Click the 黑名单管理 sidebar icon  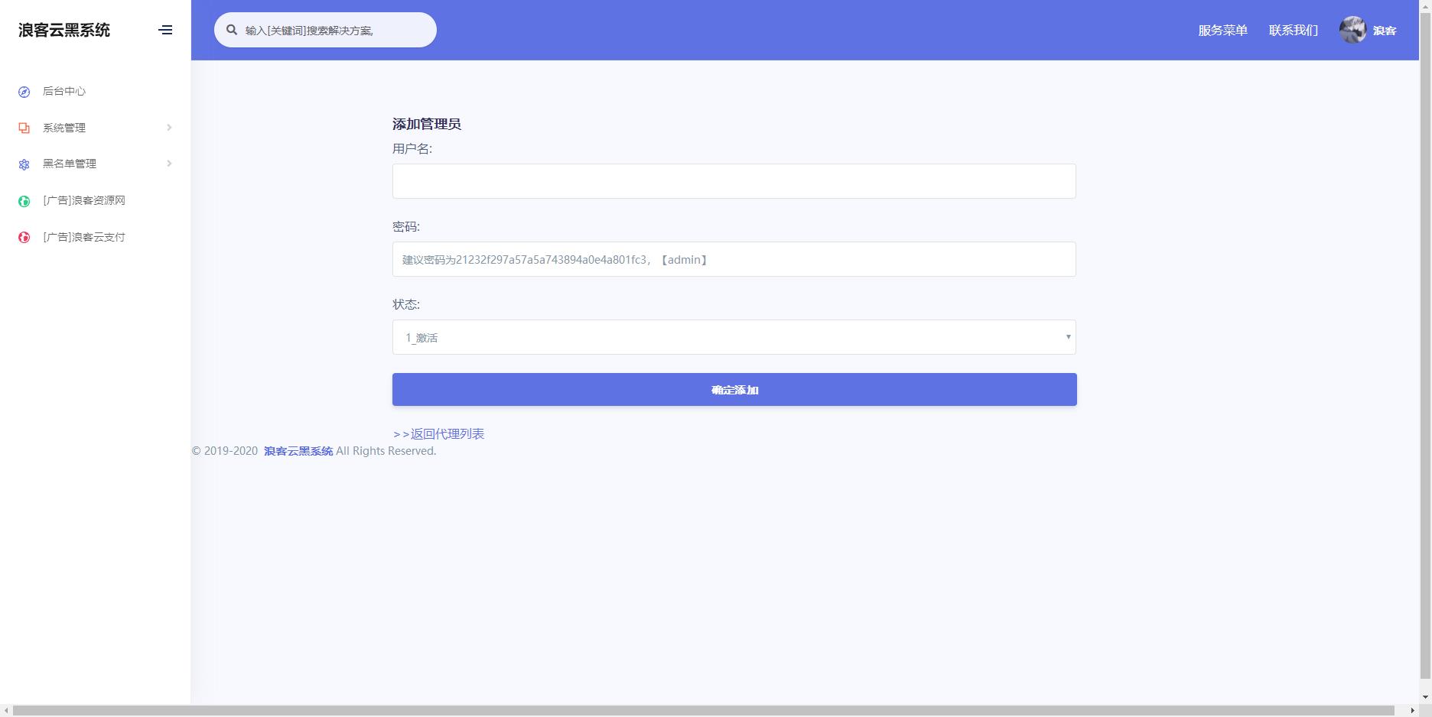[x=24, y=164]
